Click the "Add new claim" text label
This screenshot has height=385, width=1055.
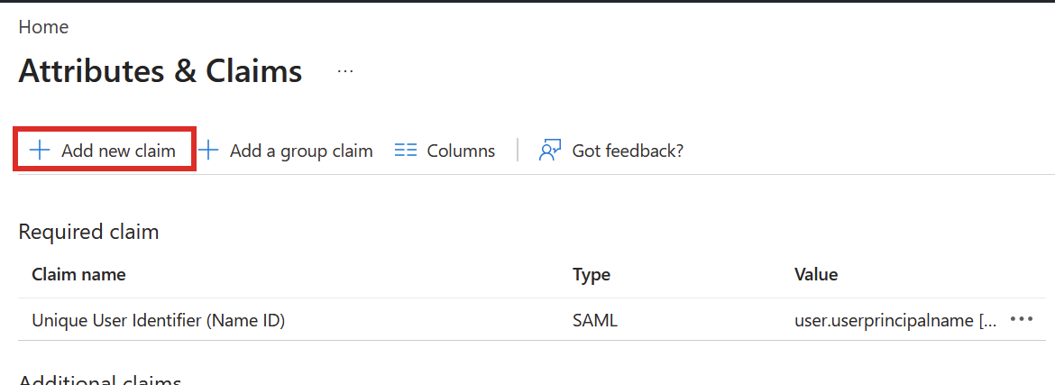click(x=118, y=151)
